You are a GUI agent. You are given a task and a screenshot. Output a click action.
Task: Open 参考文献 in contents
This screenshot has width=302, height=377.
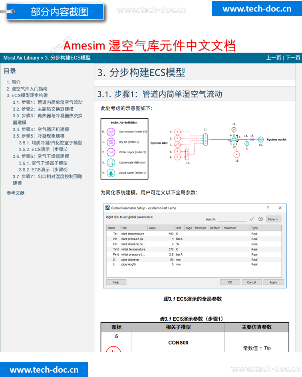16,193
